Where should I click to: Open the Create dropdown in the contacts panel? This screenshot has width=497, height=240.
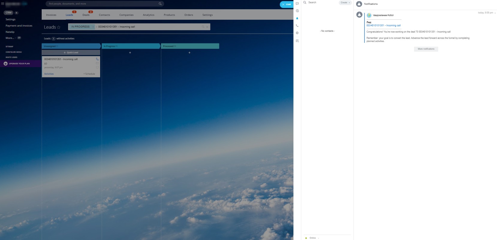[345, 3]
